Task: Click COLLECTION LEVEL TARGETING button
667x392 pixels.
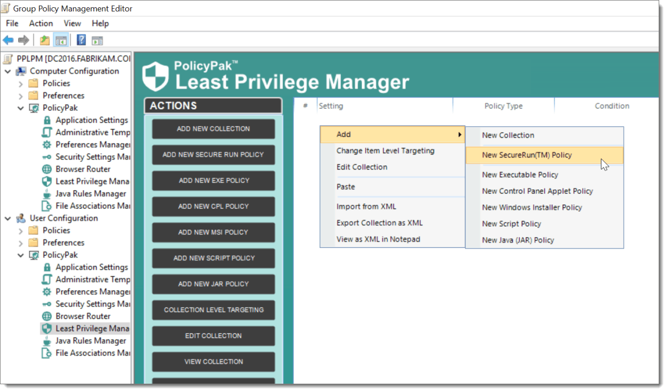Action: [x=213, y=310]
